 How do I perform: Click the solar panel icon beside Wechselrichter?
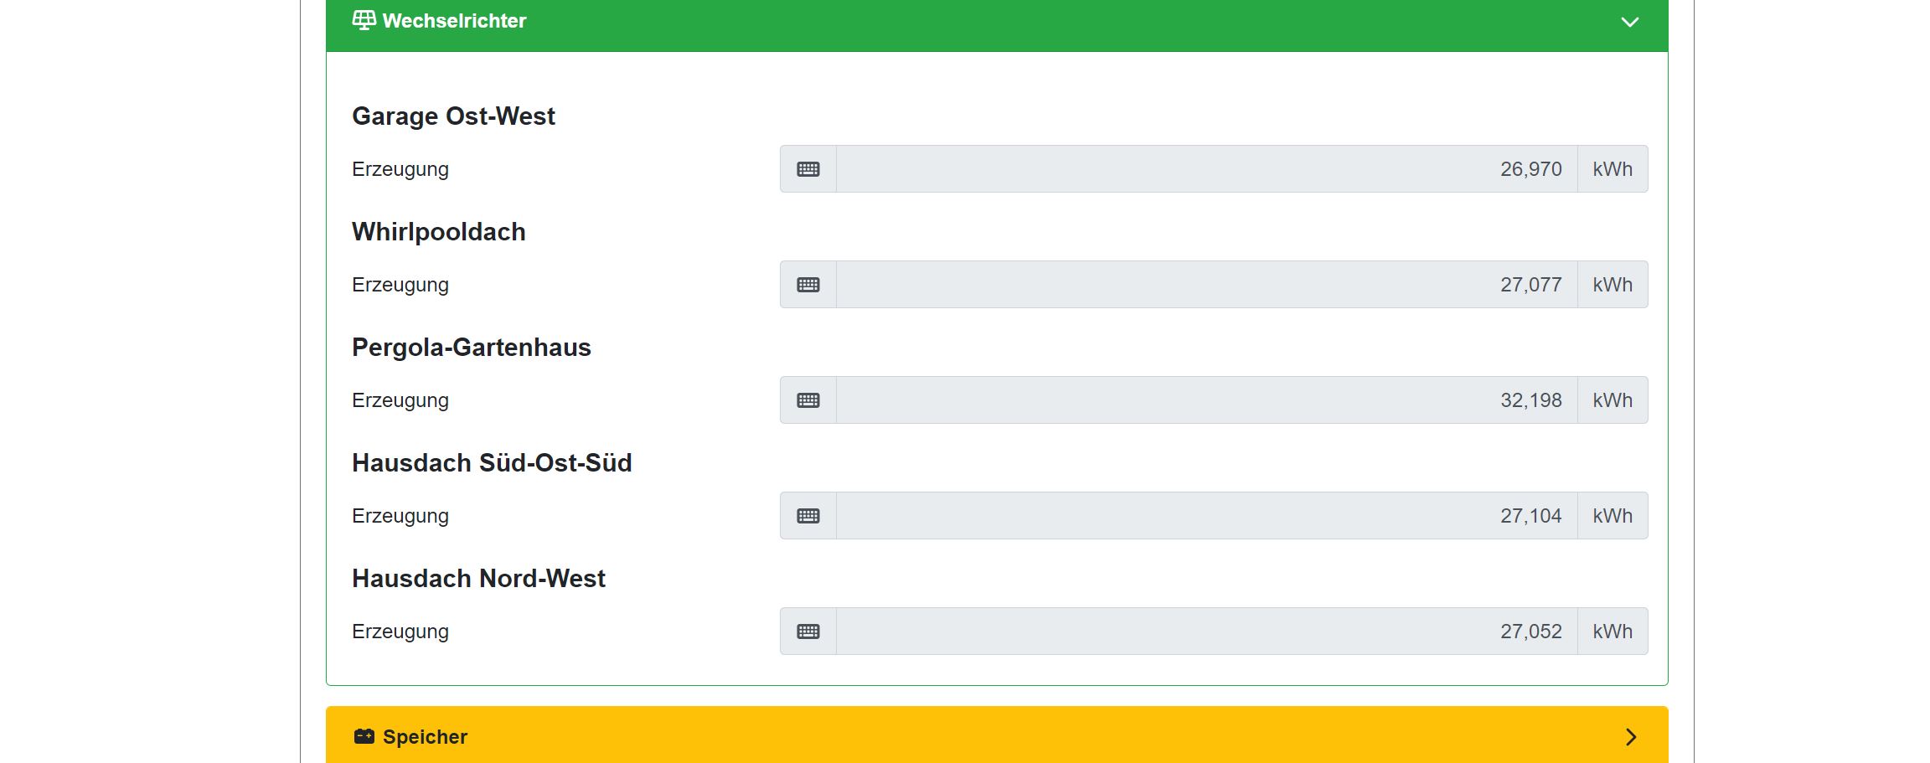coord(364,20)
